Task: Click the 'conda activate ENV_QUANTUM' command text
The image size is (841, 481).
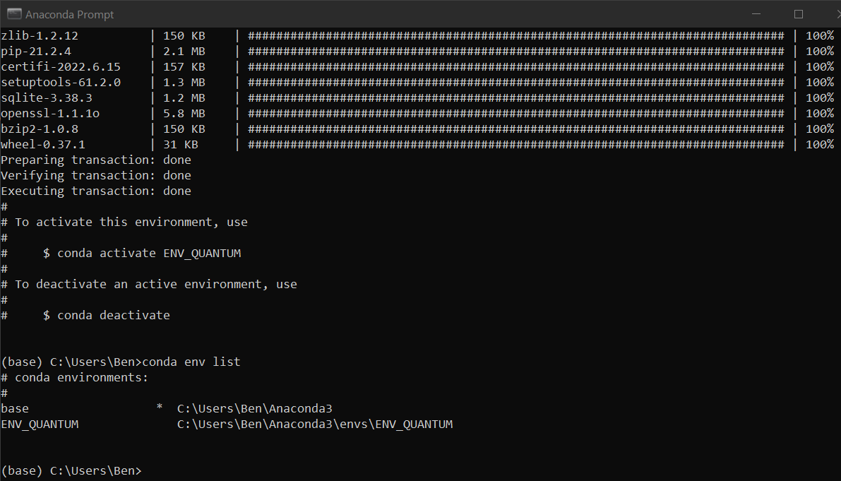Action: 148,253
